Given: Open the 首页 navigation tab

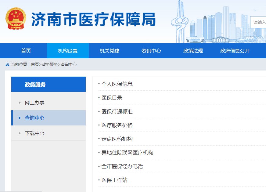Looking at the screenshot, I should (x=26, y=51).
